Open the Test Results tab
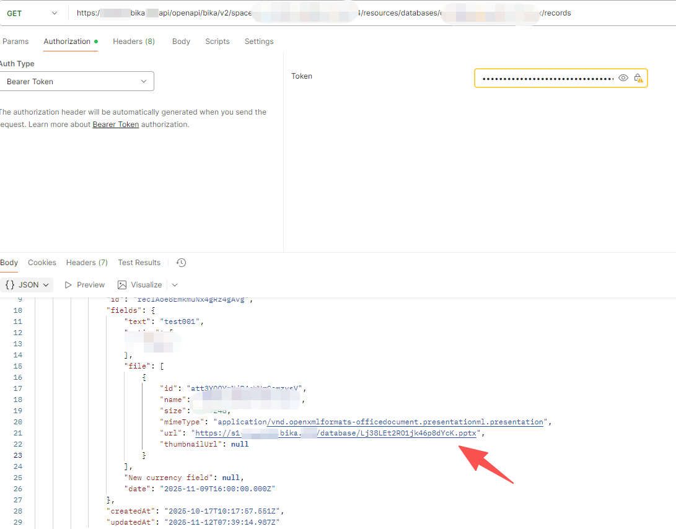This screenshot has width=676, height=529. (x=139, y=263)
